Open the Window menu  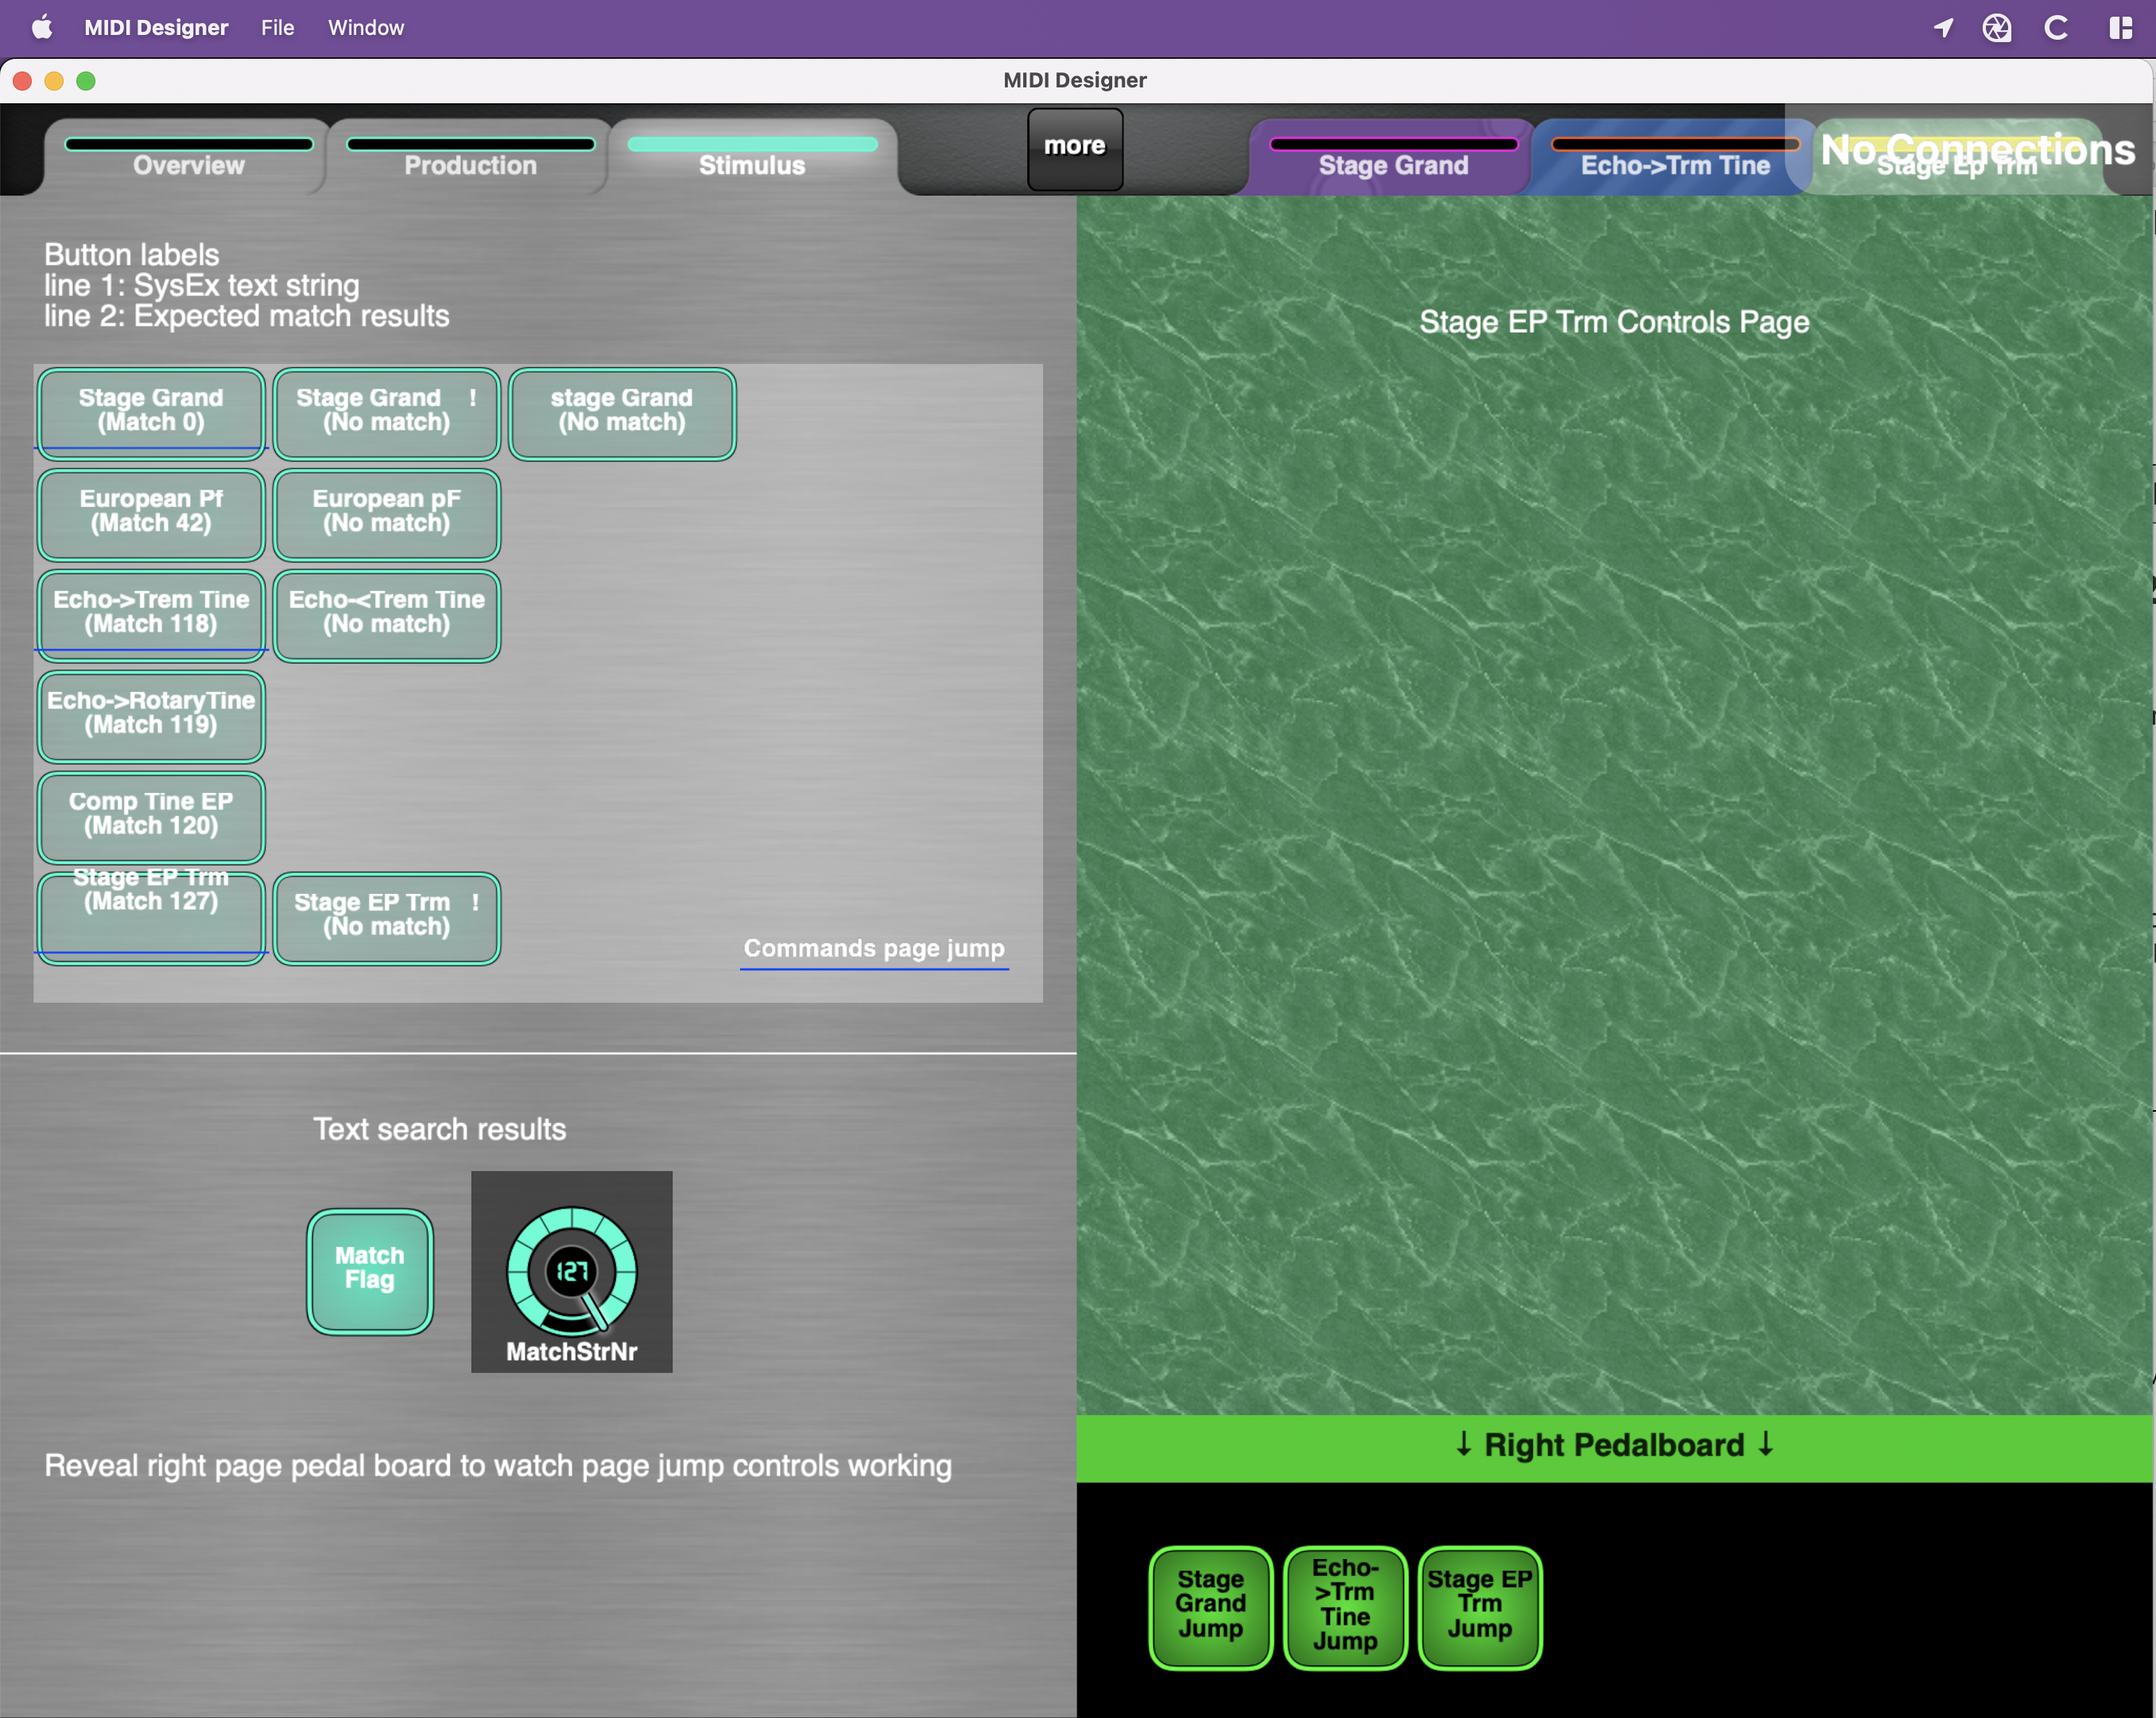(366, 27)
